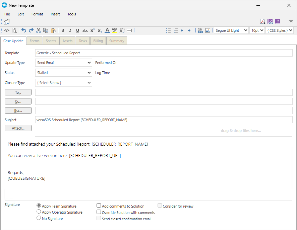Click the template documents icon below File
Viewport: 297px width, 230px height.
7,22
